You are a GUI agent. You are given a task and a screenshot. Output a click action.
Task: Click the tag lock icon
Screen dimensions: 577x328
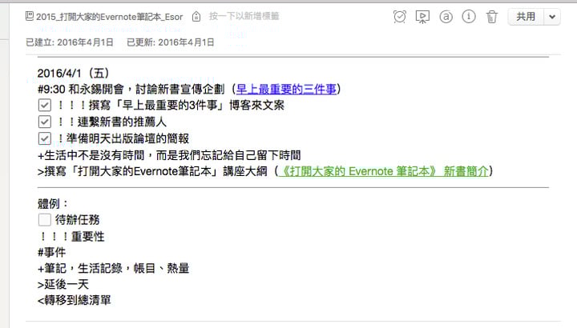tap(196, 16)
